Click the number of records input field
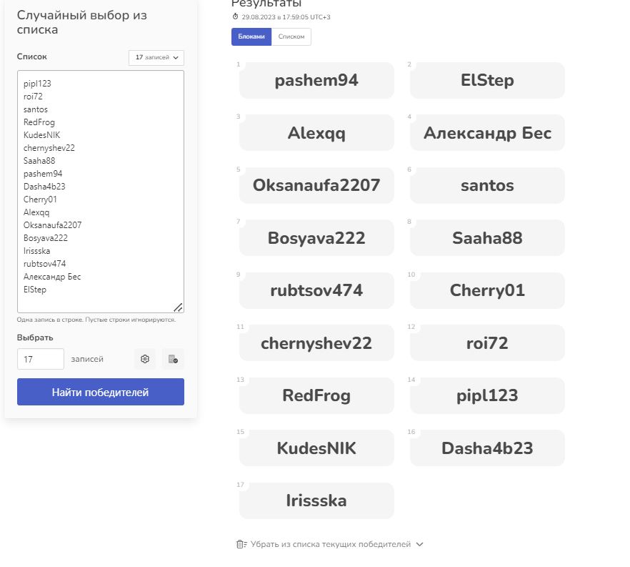The image size is (630, 567). pos(40,359)
